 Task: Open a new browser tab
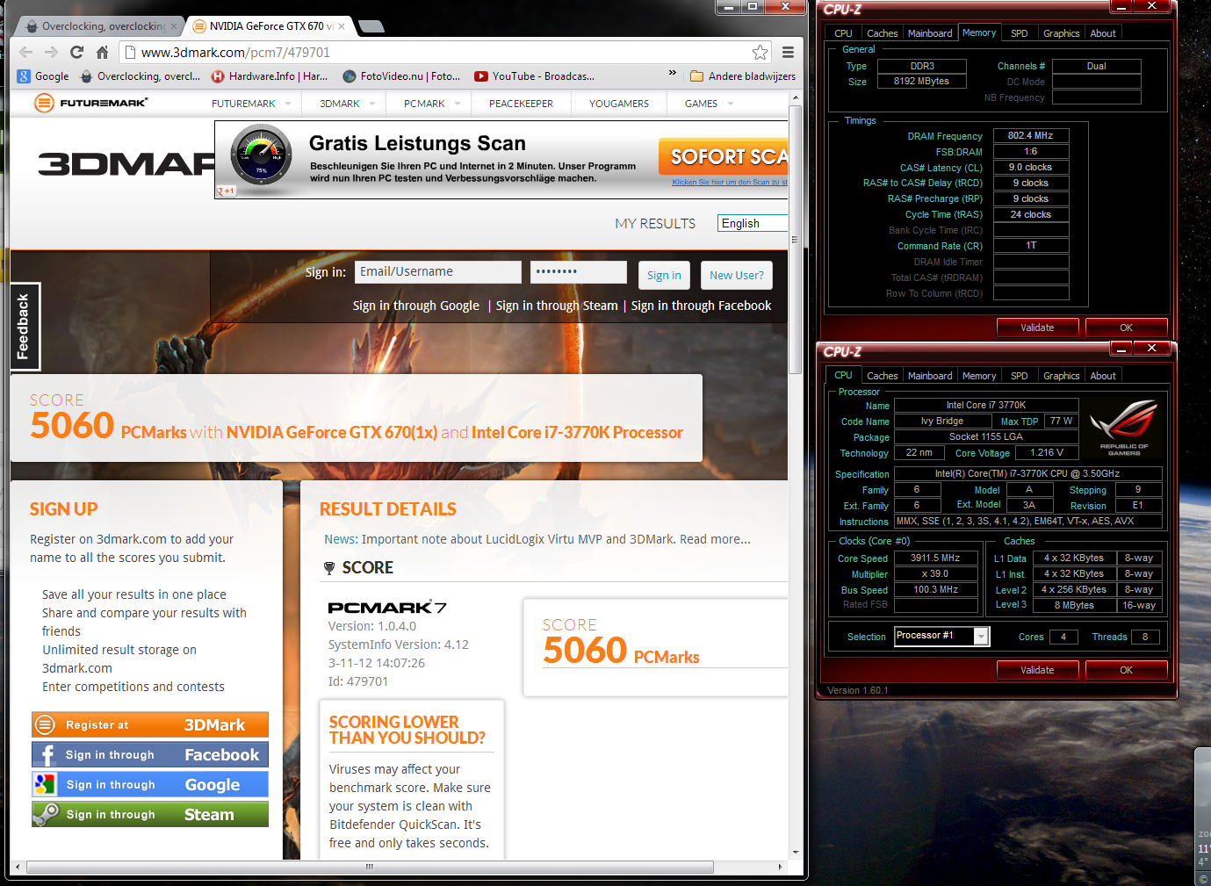371,26
